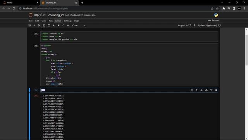Copy the selected cell from toolbar
This screenshot has height=140, width=248.
(x=44, y=25)
